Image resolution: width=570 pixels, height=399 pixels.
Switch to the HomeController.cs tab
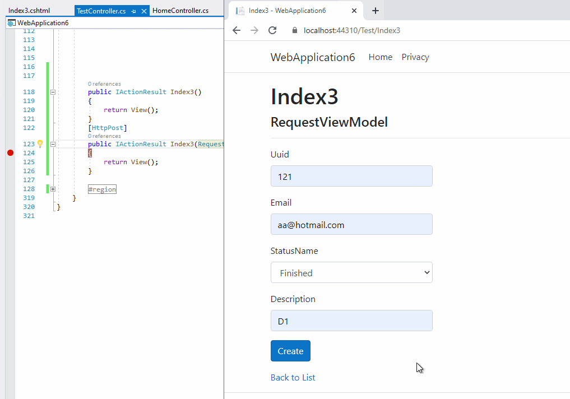[180, 10]
